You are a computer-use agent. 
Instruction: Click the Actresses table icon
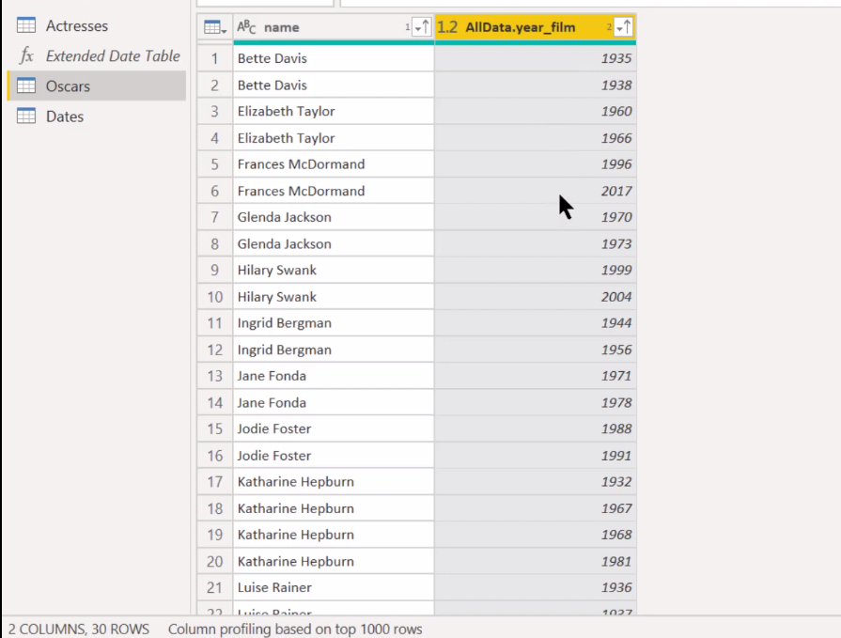(26, 25)
